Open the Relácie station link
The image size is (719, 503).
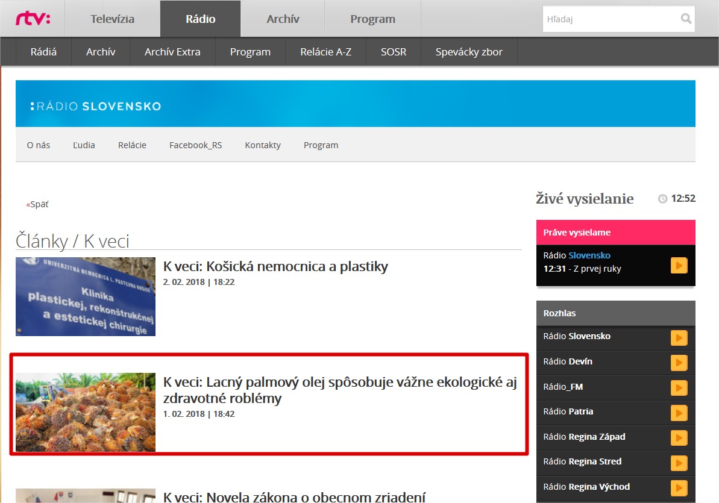pyautogui.click(x=132, y=145)
